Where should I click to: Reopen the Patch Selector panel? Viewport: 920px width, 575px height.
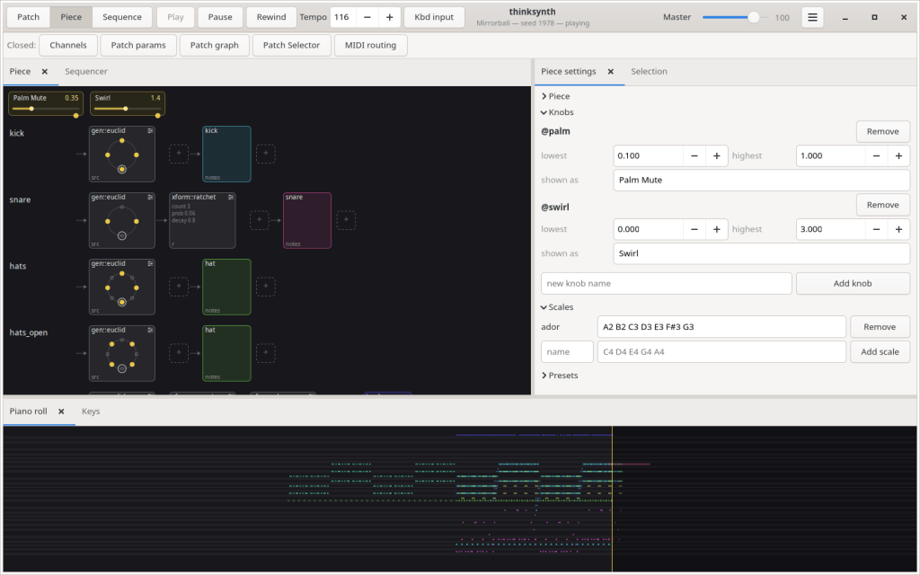coord(292,45)
